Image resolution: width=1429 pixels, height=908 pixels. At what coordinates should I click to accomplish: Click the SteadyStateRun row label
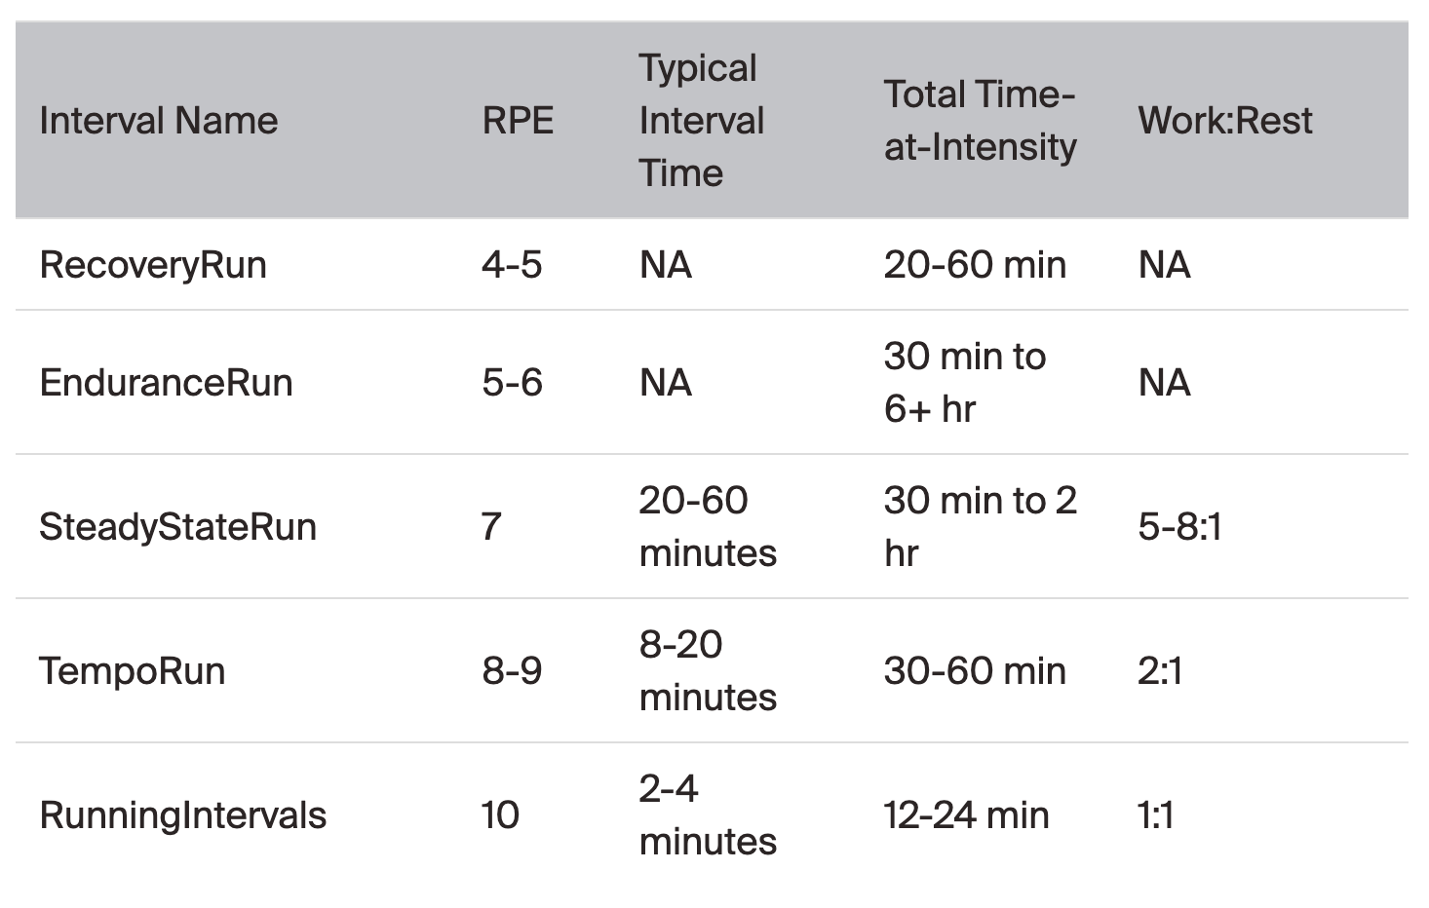tap(177, 527)
